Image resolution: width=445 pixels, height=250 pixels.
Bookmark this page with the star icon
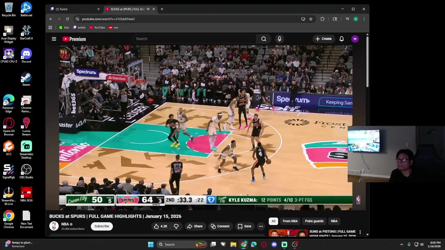click(311, 19)
